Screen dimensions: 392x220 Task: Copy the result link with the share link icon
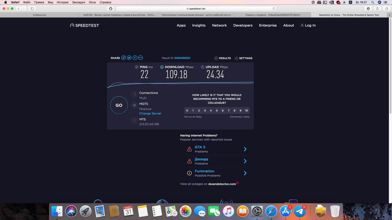pos(123,58)
